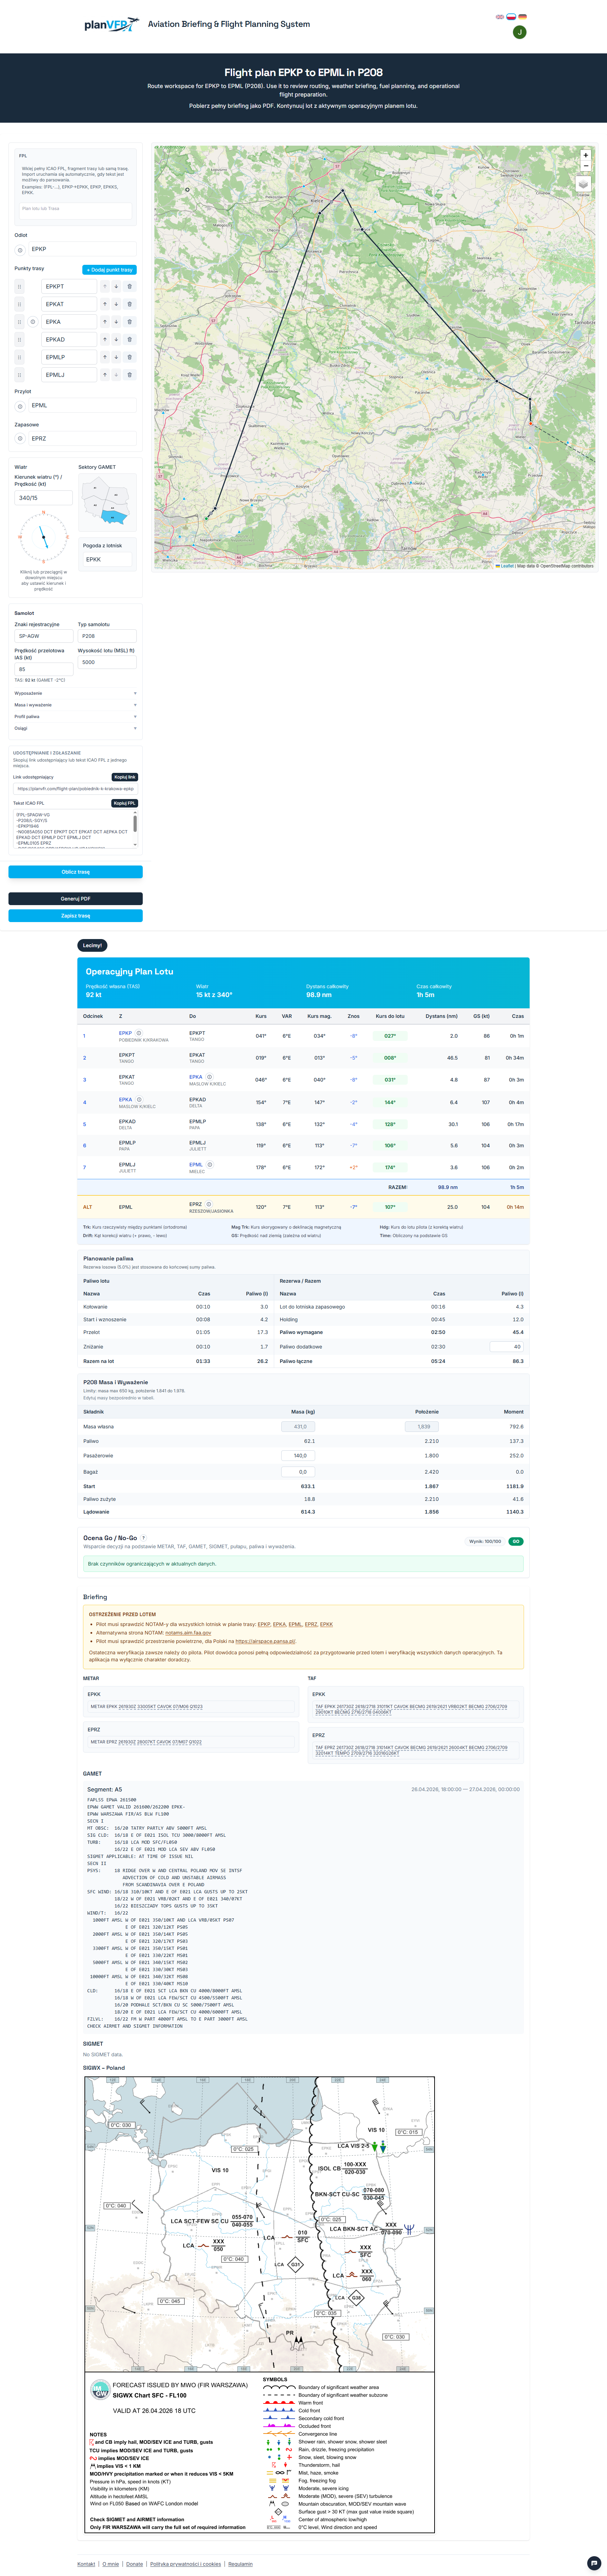Zoom in on the route map

[x=586, y=155]
